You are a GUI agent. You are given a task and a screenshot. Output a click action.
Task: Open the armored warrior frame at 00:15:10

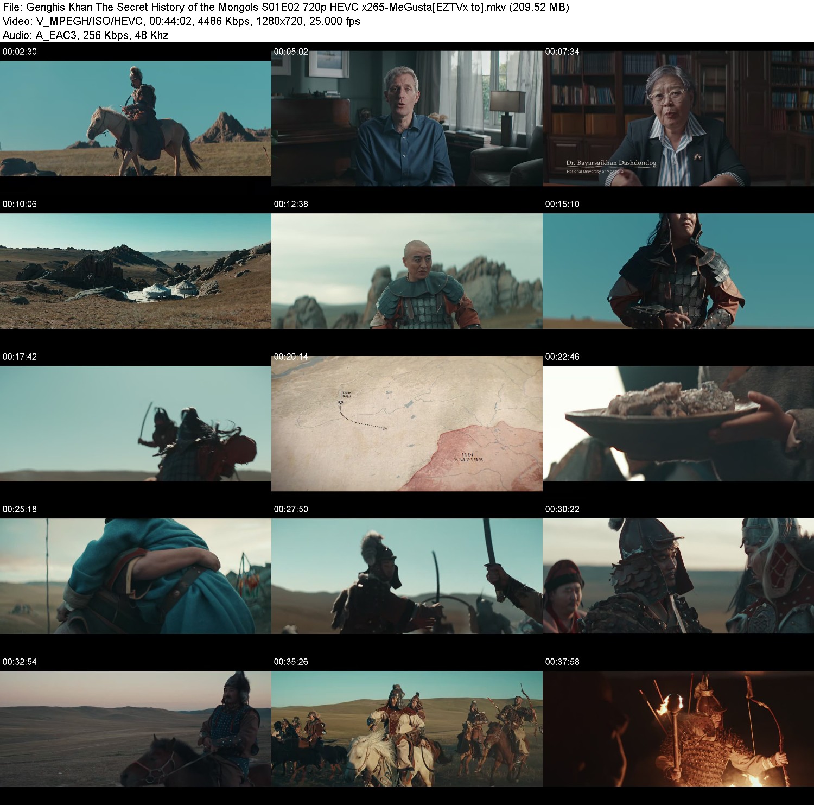678,271
